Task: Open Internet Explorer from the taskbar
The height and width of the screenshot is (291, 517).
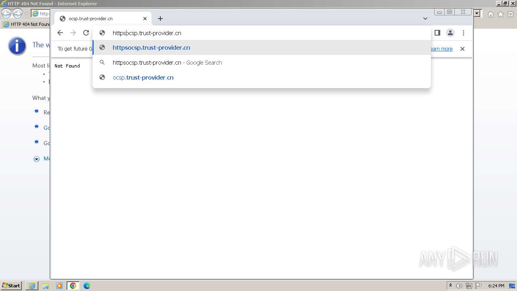Action: pyautogui.click(x=32, y=286)
